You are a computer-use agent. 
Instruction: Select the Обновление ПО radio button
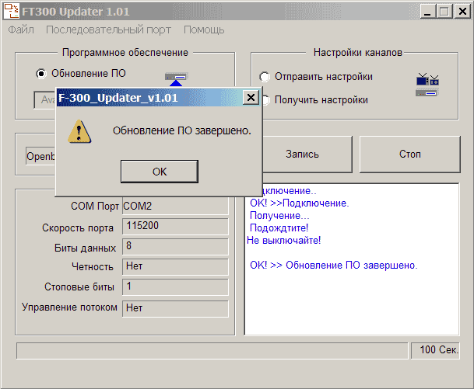pos(41,74)
